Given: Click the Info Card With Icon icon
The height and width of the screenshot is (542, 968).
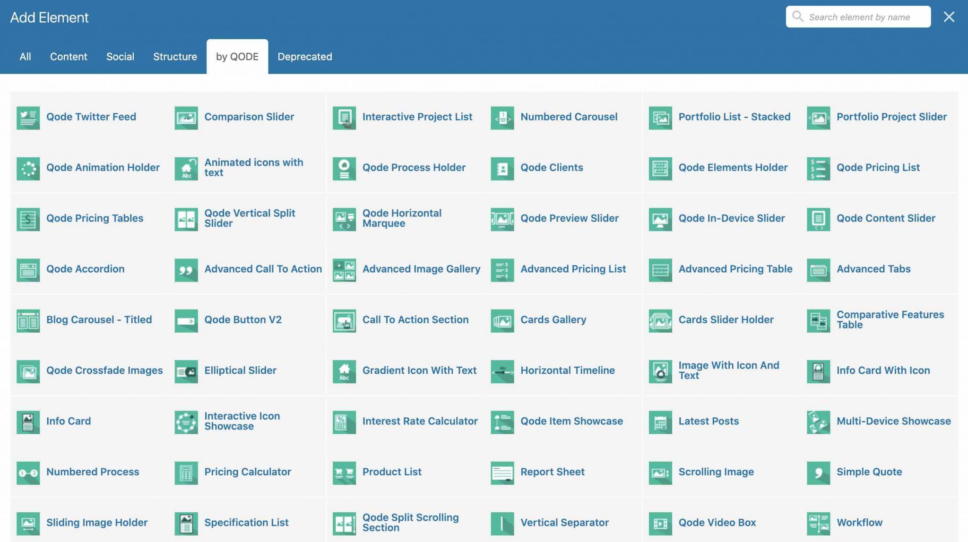Looking at the screenshot, I should pyautogui.click(x=819, y=371).
